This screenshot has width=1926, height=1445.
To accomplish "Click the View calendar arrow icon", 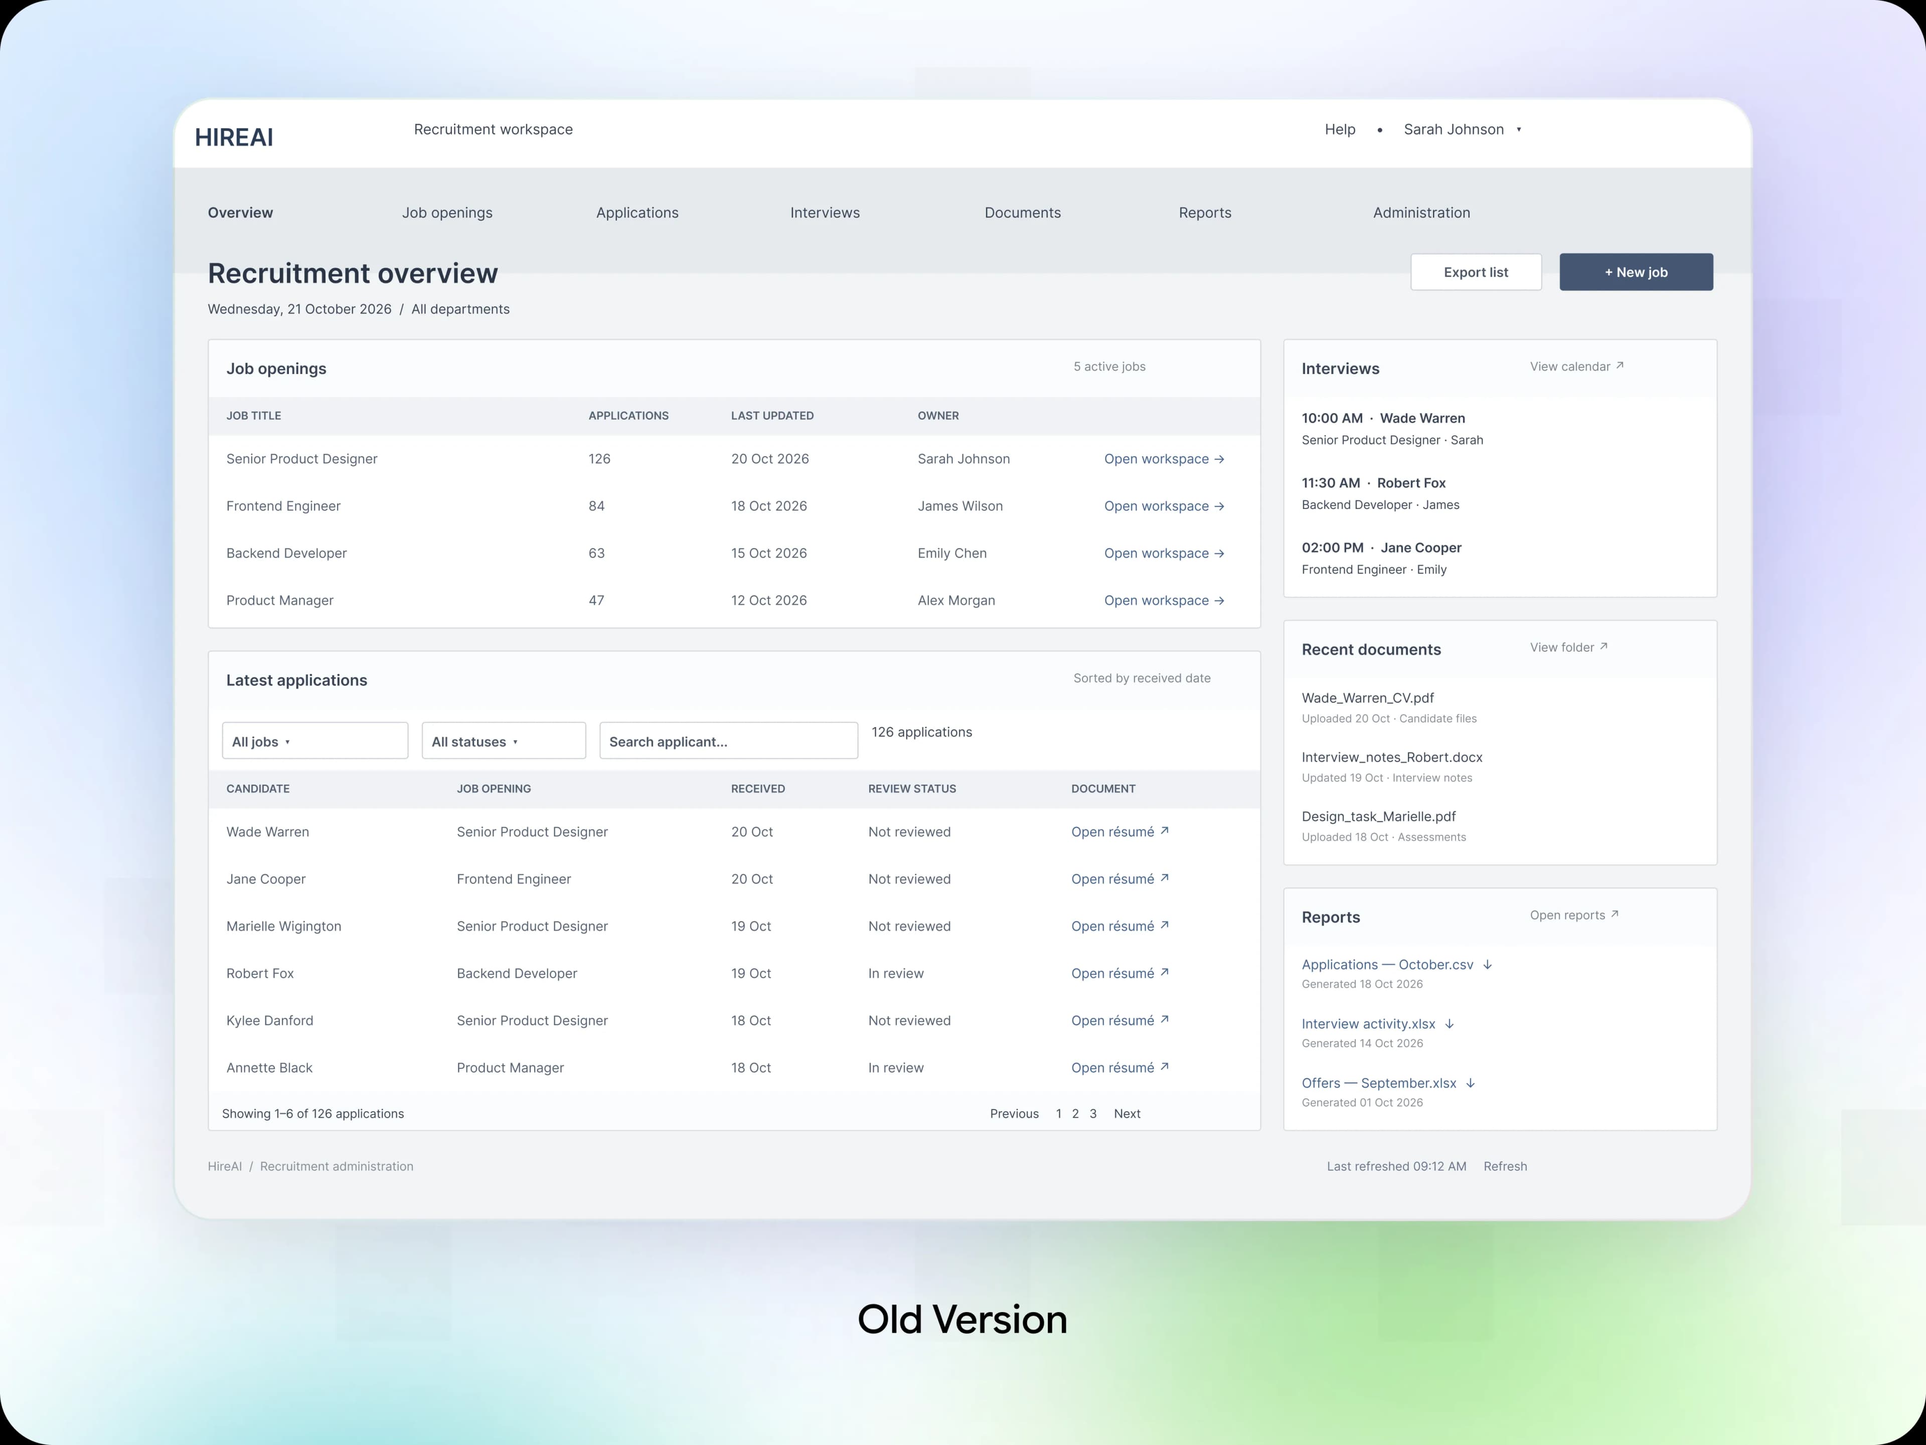I will tap(1620, 366).
